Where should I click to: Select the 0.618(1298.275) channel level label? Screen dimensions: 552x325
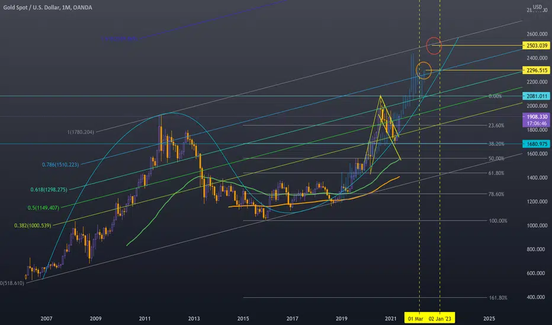[49, 189]
